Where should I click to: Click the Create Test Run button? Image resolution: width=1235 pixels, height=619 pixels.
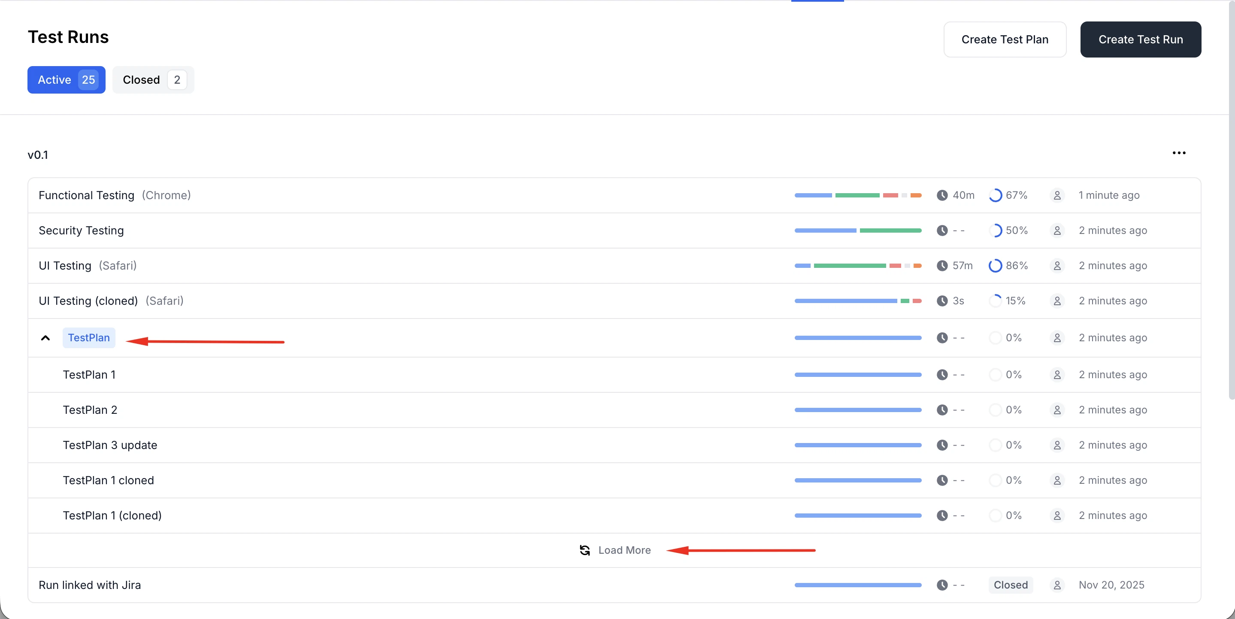1140,39
